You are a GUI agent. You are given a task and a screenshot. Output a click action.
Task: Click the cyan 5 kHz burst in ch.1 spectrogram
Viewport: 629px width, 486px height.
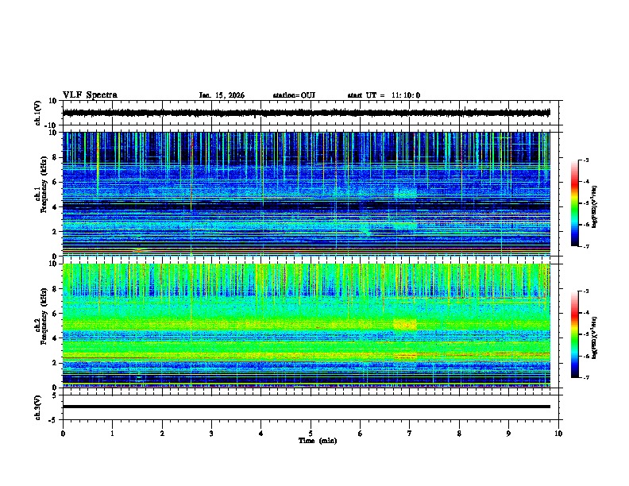pyautogui.click(x=405, y=193)
